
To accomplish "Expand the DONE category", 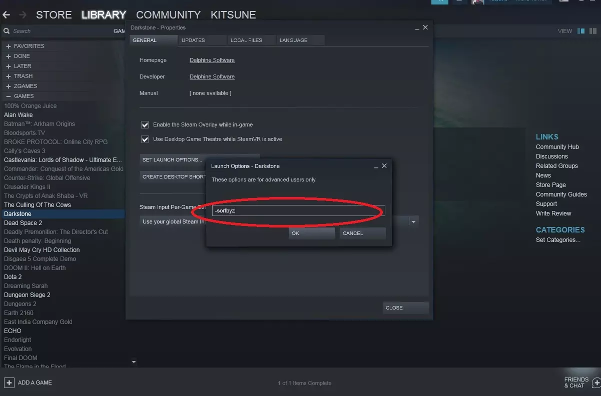I will pos(9,56).
